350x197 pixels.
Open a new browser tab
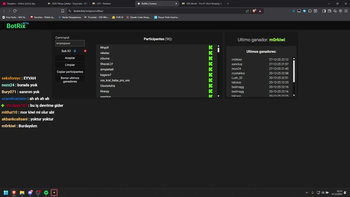(x=228, y=4)
